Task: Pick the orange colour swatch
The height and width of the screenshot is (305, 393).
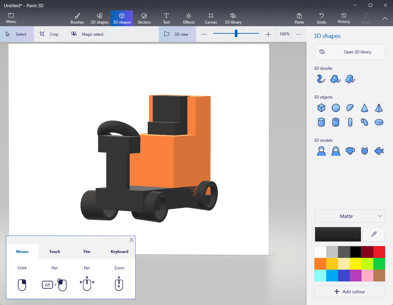Action: coord(320,263)
